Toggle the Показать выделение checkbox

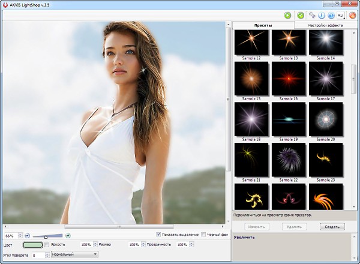(158, 235)
